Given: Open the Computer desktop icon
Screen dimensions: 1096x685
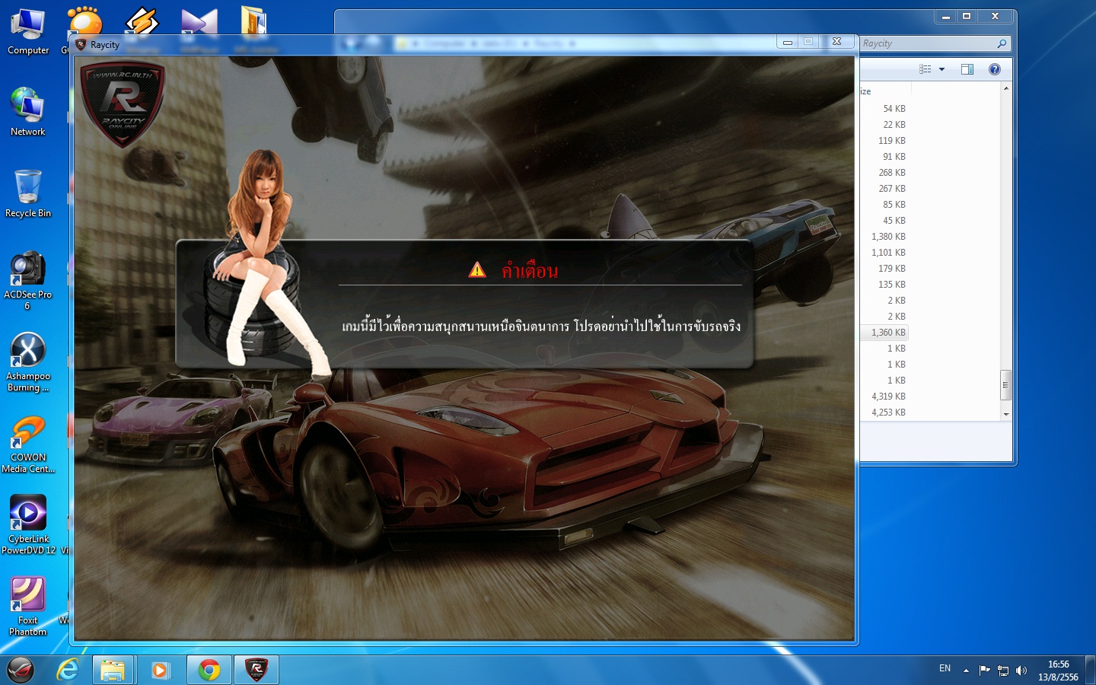Looking at the screenshot, I should point(28,32).
